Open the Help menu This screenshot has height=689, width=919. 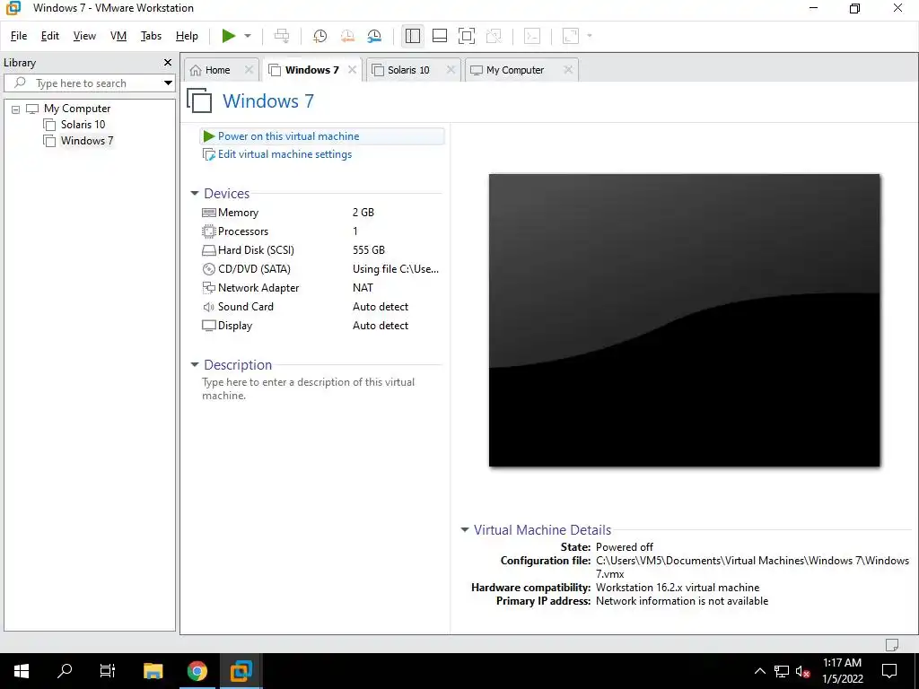[x=187, y=36]
